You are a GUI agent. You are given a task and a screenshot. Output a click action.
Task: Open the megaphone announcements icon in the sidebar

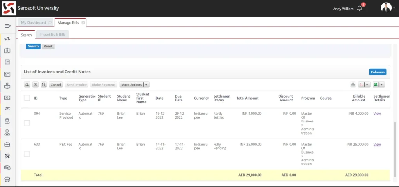7,39
